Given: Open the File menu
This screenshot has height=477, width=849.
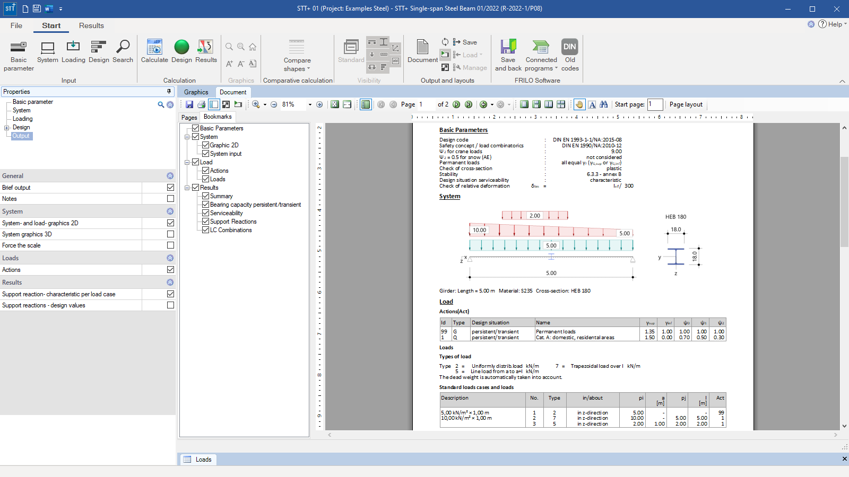Looking at the screenshot, I should (16, 25).
